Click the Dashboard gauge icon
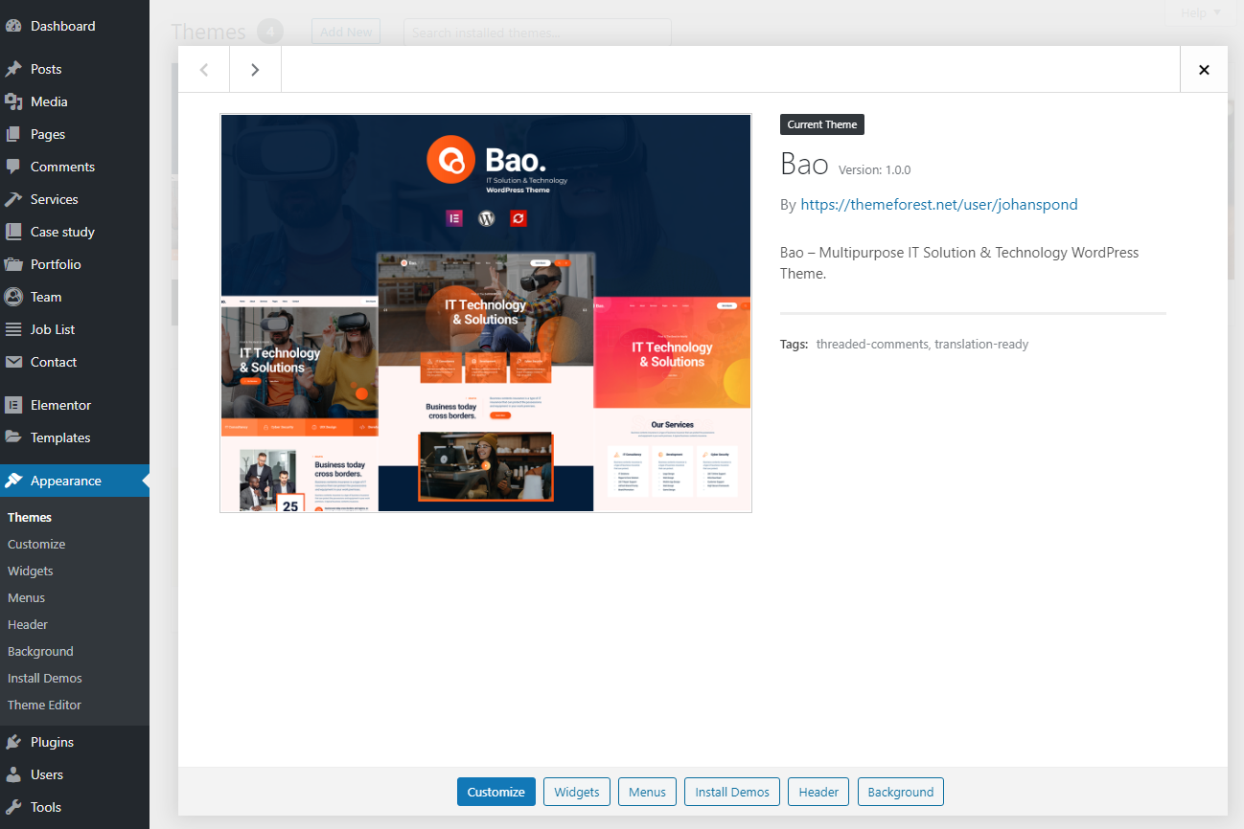Screen dimensions: 1244x829 (13, 26)
